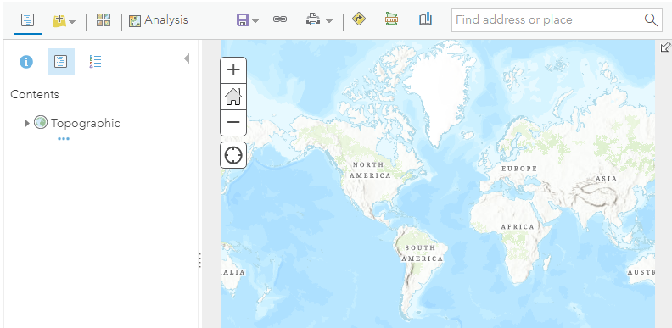672x328 pixels.
Task: Open the Save dropdown arrow
Action: [x=255, y=21]
